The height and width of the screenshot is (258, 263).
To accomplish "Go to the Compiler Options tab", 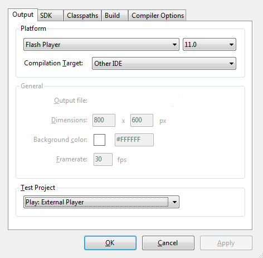I will point(157,16).
